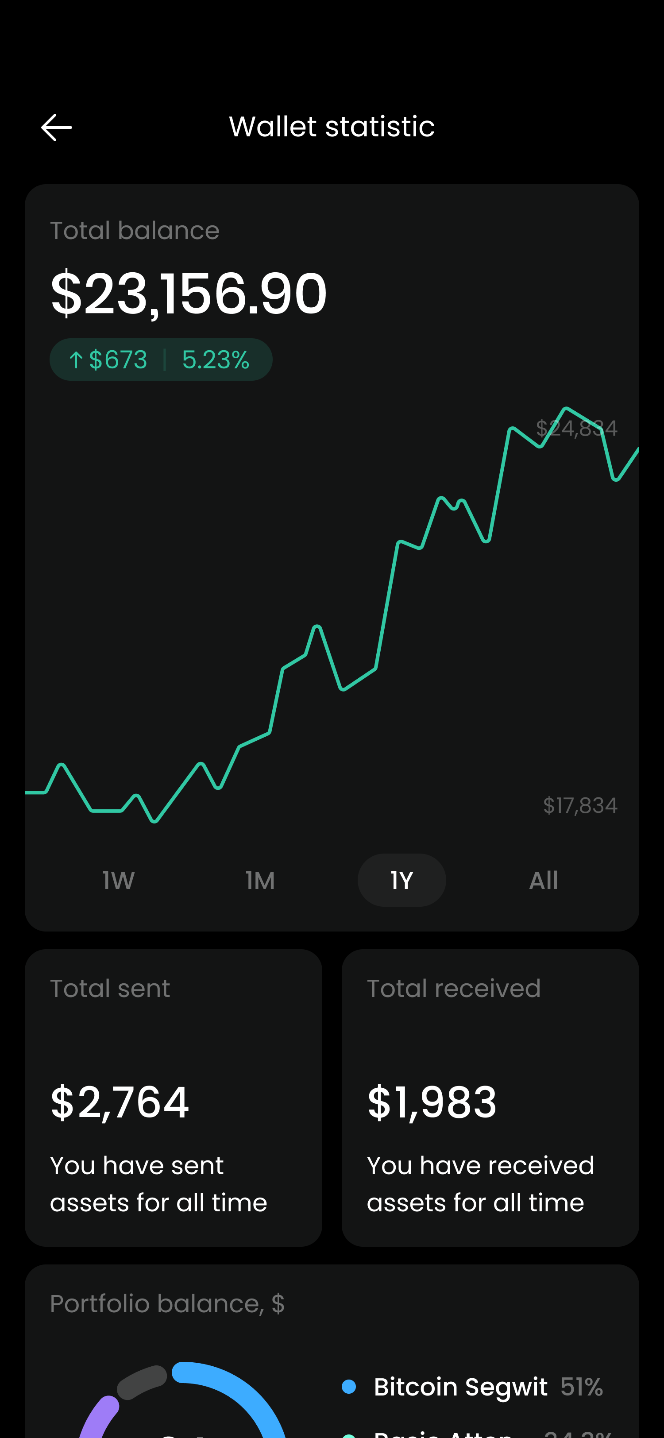Switch the chart to 1W range
This screenshot has height=1438, width=664.
[x=118, y=880]
